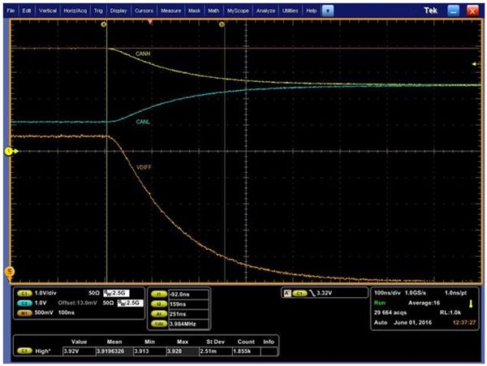Open the Measure menu
The image size is (487, 366).
(170, 11)
